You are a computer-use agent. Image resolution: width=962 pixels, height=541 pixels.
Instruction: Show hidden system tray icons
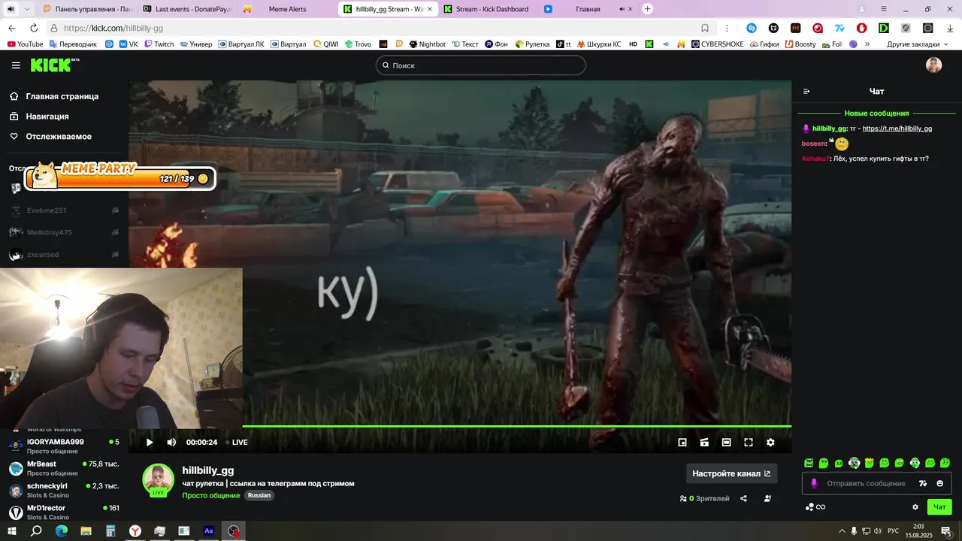pos(842,530)
